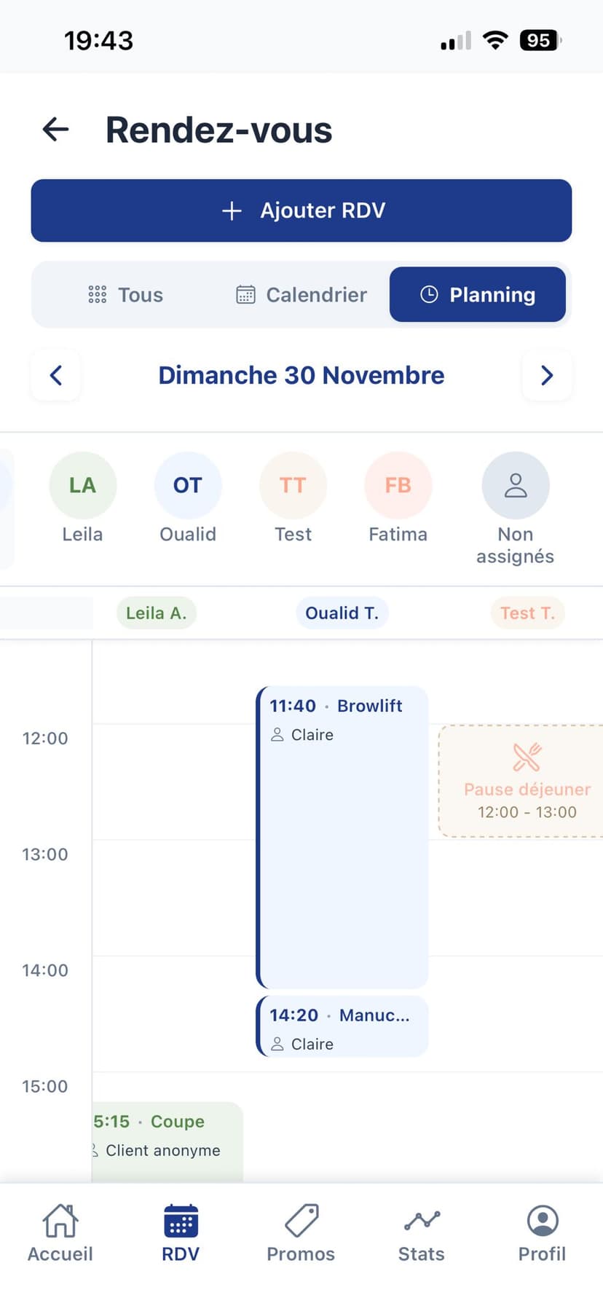The width and height of the screenshot is (603, 1306).
Task: Enable the Non assignés filter
Action: [516, 484]
